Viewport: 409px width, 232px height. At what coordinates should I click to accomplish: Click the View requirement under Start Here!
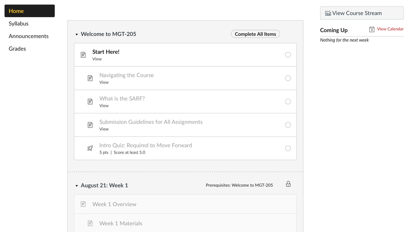pyautogui.click(x=97, y=59)
